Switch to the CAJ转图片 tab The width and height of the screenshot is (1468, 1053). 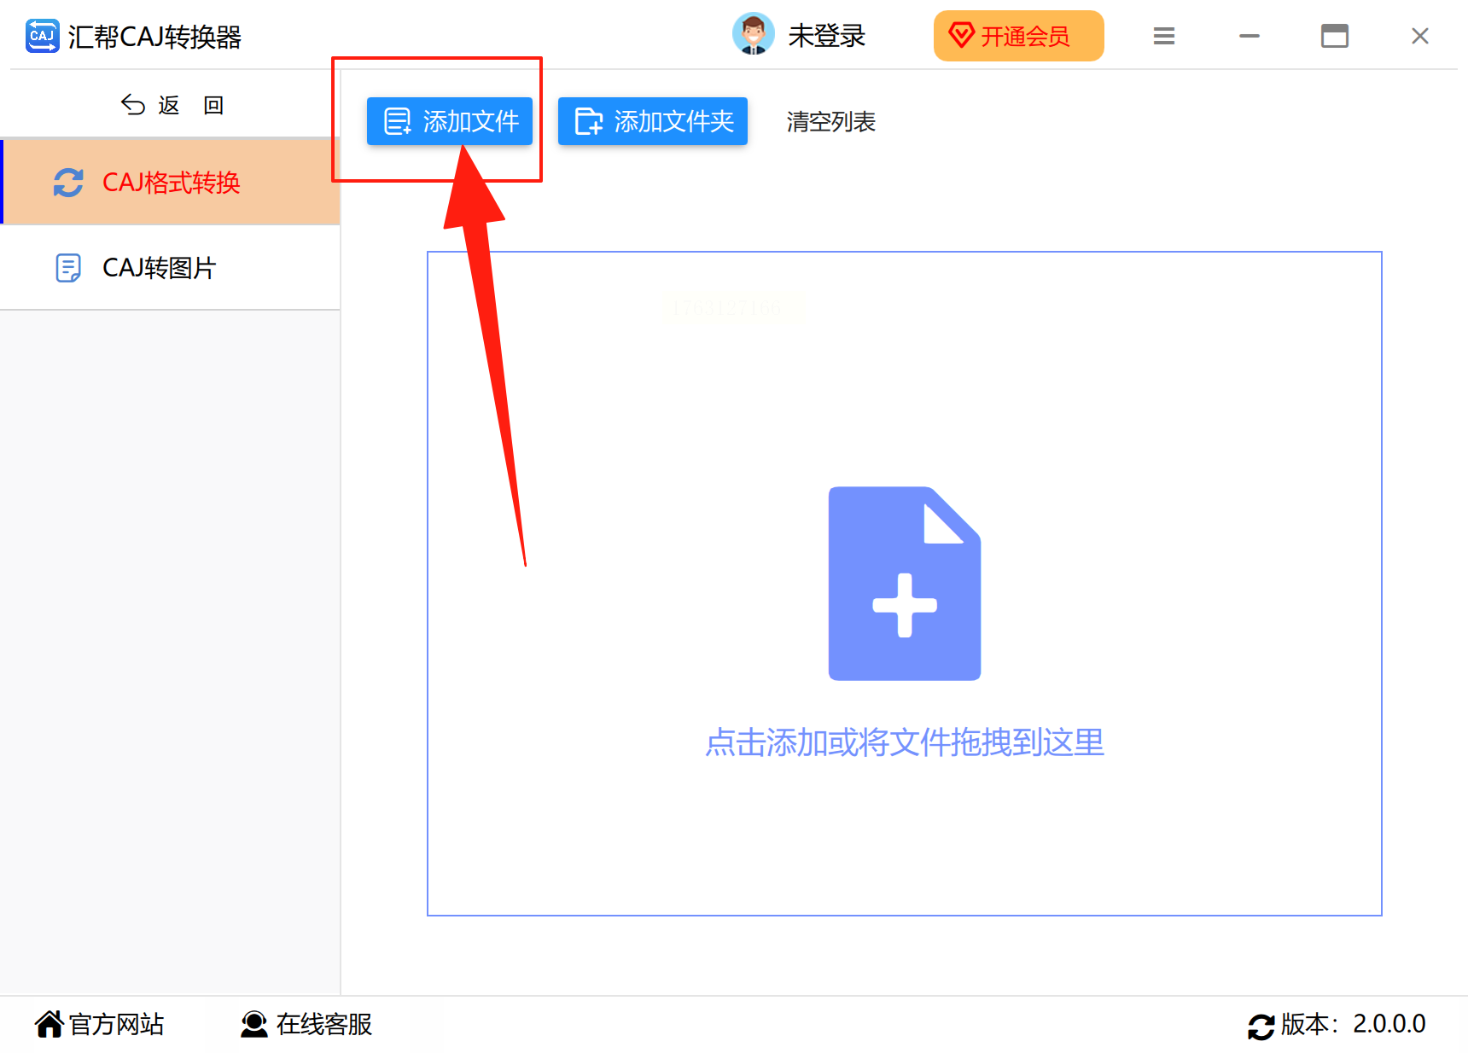(x=171, y=268)
